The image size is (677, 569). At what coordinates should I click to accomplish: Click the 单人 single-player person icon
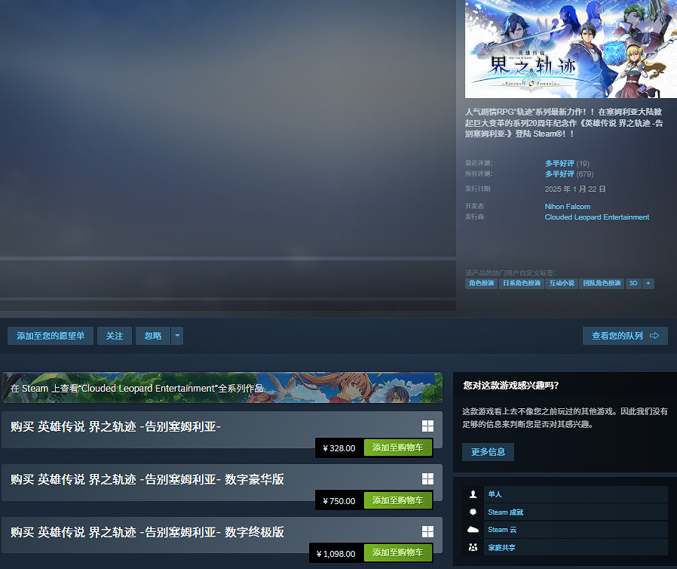click(473, 494)
